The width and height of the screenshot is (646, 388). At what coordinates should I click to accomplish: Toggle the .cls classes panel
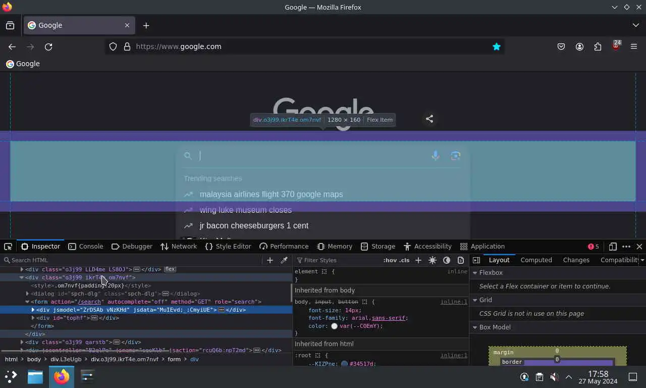(404, 260)
